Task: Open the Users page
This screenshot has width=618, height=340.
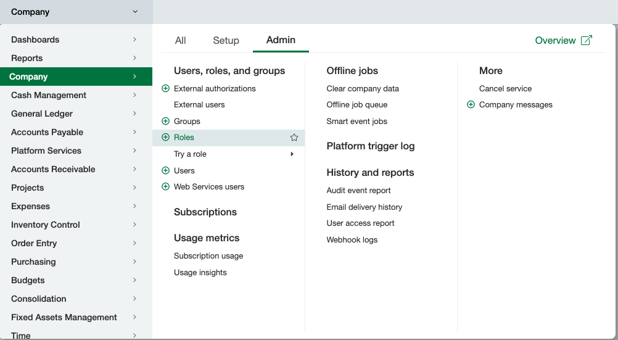Action: point(184,170)
